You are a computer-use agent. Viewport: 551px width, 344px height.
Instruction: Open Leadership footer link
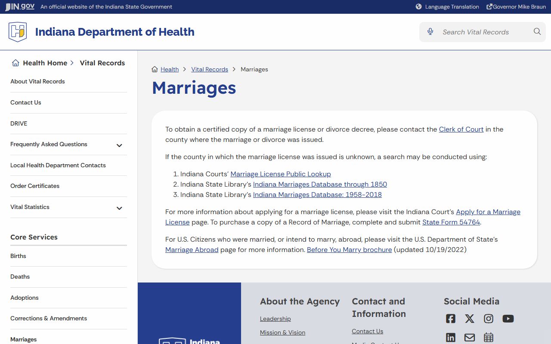pyautogui.click(x=275, y=319)
